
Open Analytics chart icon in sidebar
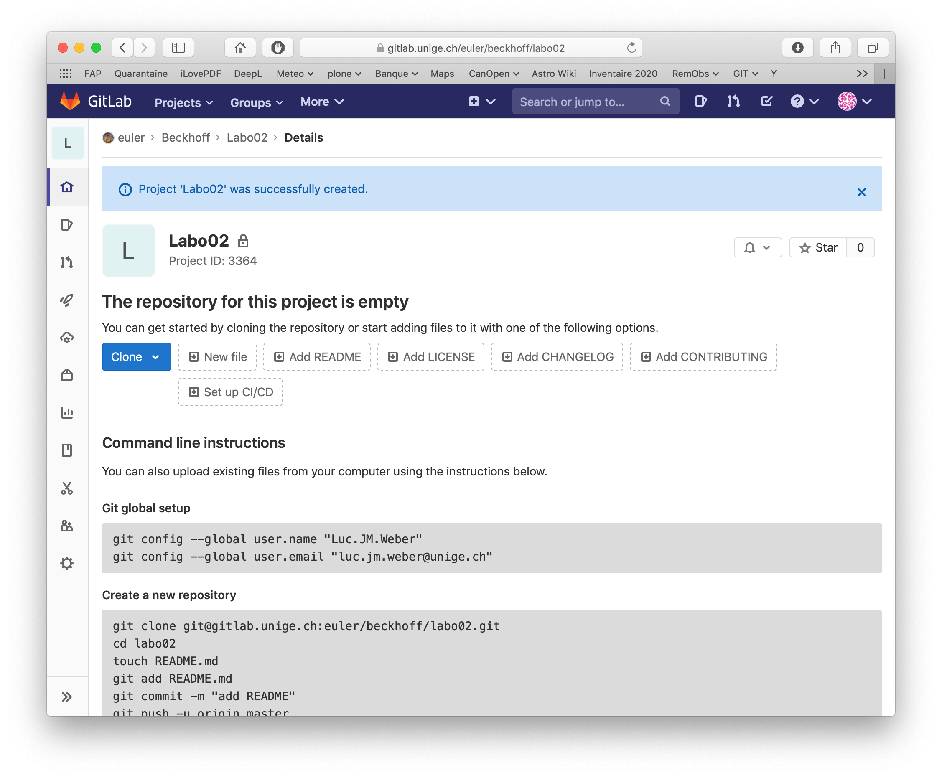click(x=67, y=413)
